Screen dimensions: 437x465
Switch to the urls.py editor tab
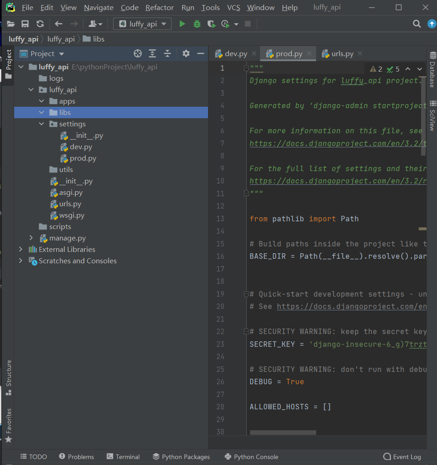tap(342, 54)
